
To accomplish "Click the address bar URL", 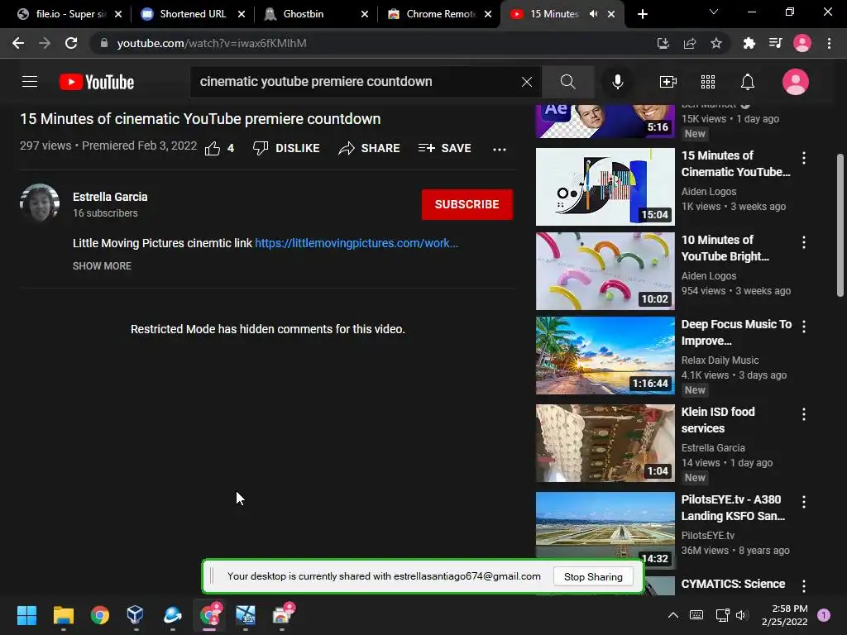I will [212, 43].
